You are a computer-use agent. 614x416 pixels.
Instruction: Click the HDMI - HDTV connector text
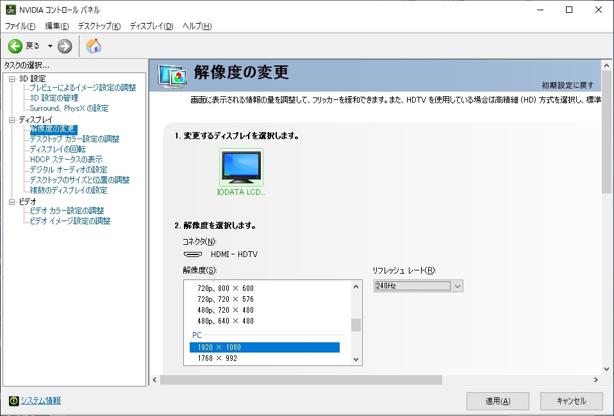tap(234, 254)
